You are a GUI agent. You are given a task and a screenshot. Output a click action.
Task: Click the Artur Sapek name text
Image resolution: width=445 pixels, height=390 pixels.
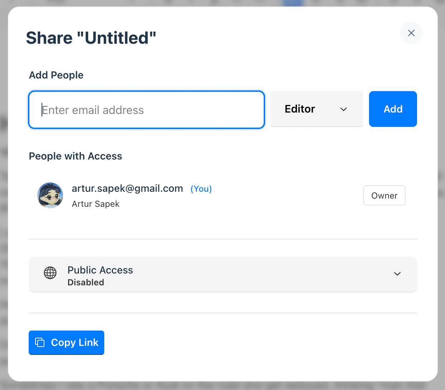pyautogui.click(x=96, y=204)
